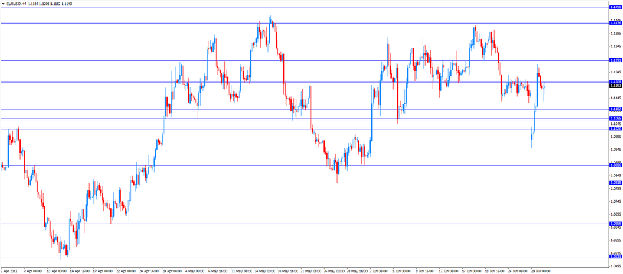Click the 21 May 08:00 time label
623x274 pixels.
click(x=310, y=272)
